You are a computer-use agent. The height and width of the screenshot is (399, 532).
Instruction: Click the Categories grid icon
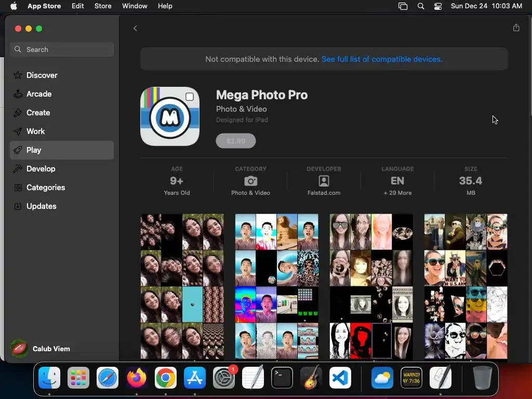(x=18, y=187)
